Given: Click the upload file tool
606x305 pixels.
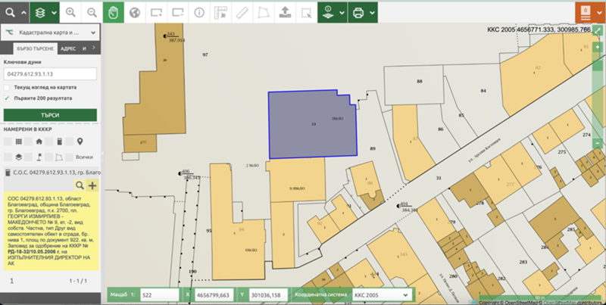Looking at the screenshot, I should (284, 13).
